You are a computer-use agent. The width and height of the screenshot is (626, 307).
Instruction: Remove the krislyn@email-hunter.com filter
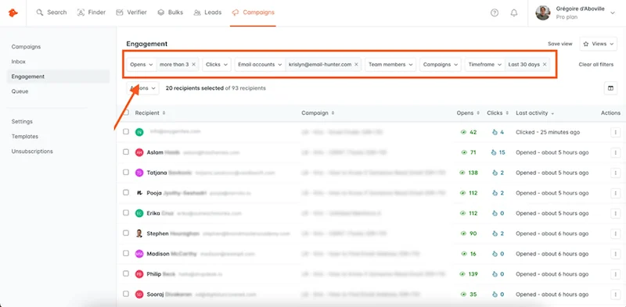pos(356,64)
